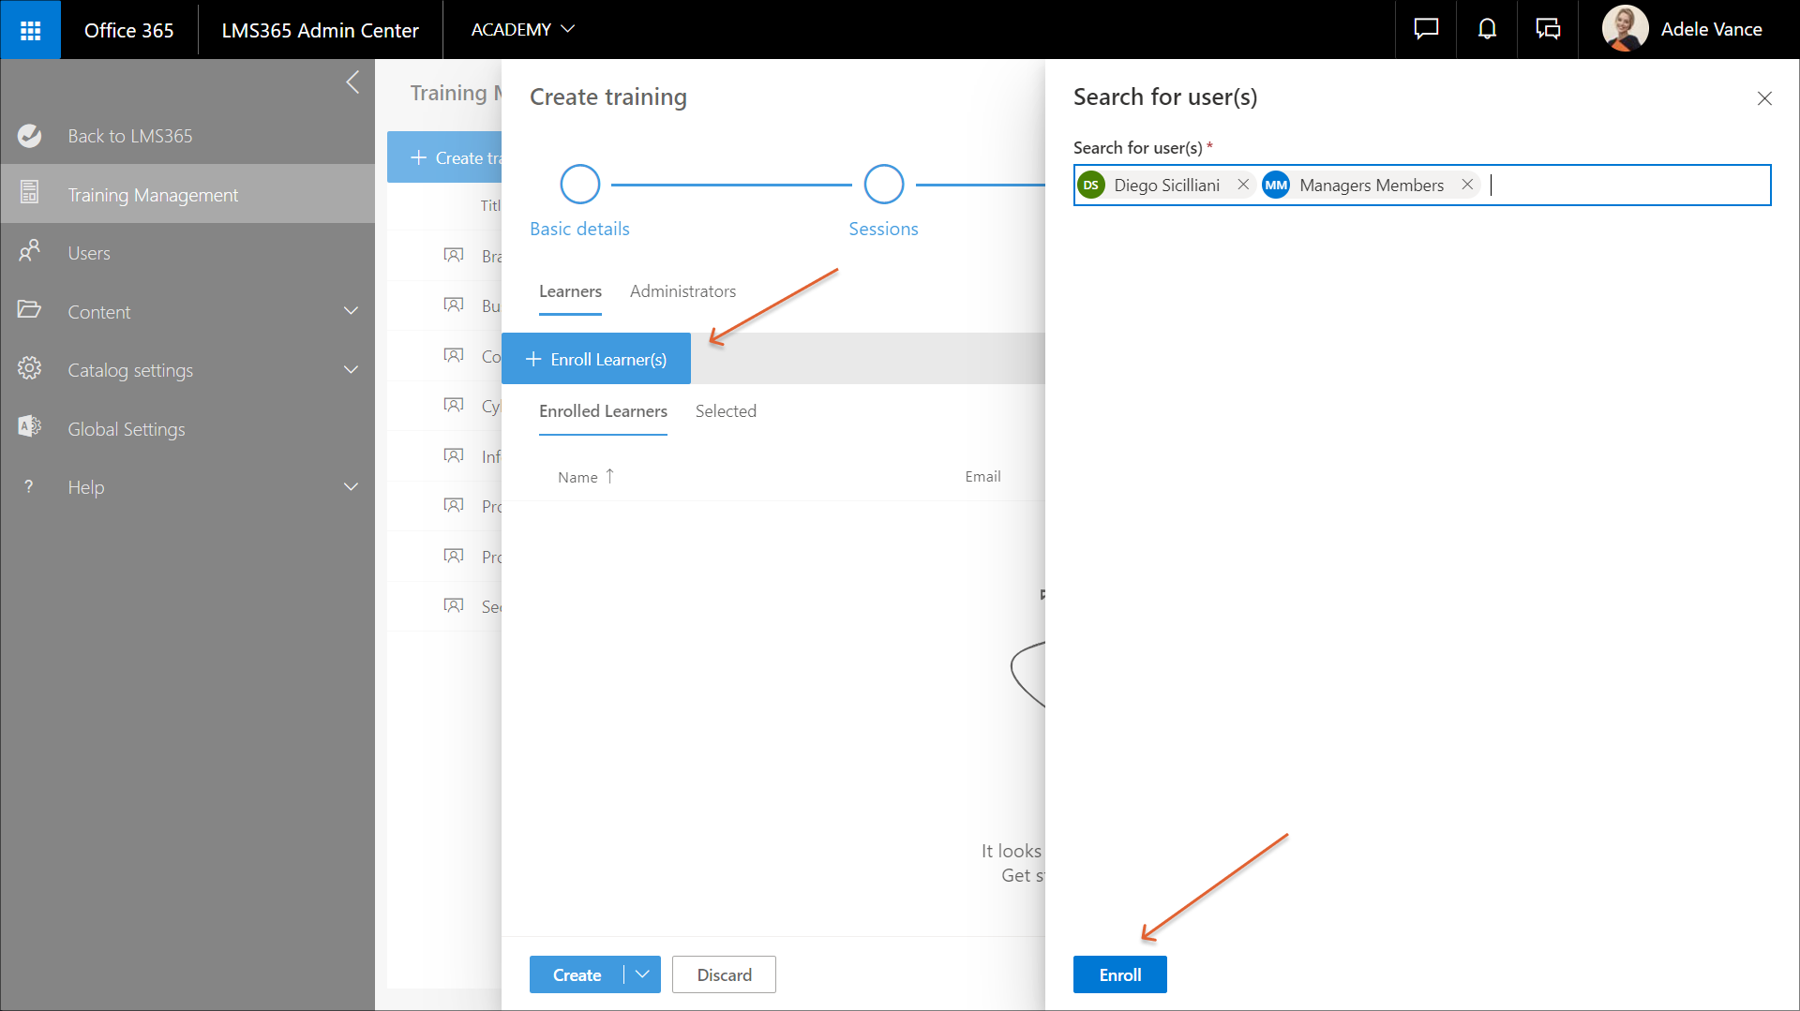Click the Discard button

coord(724,974)
